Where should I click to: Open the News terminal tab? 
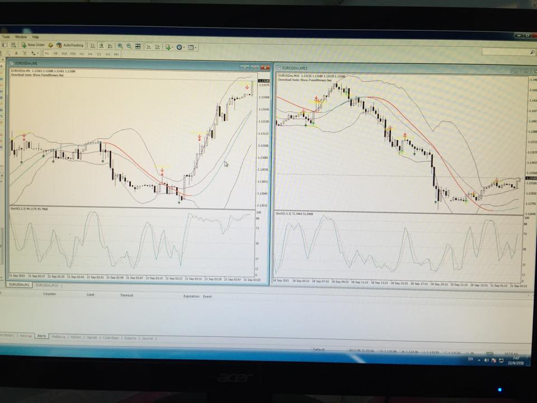tap(26, 336)
